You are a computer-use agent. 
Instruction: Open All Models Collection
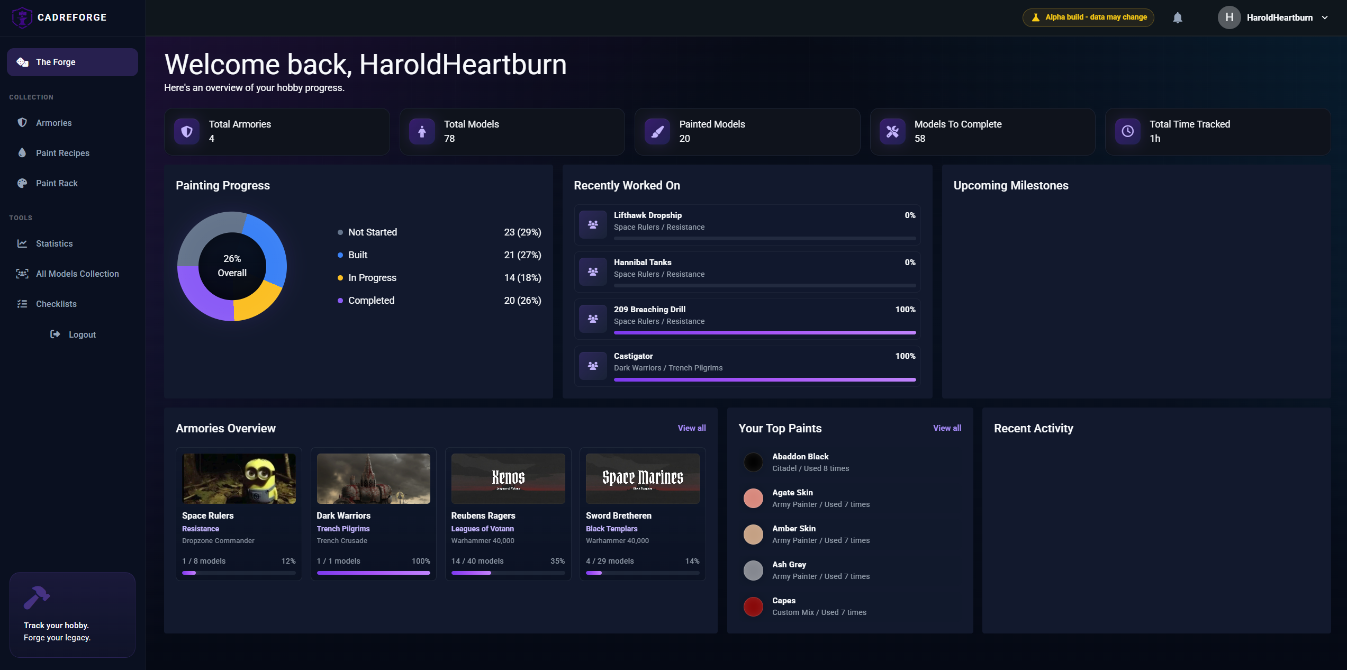73,274
